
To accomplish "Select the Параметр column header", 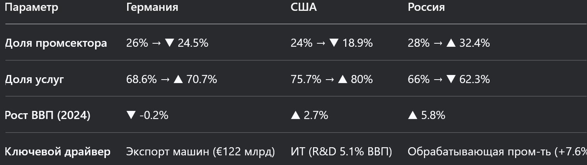I will click(32, 7).
